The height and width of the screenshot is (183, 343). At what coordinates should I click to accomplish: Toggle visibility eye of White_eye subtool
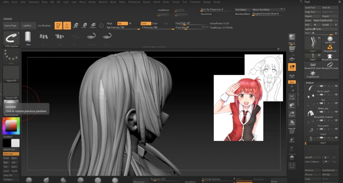[x=336, y=103]
